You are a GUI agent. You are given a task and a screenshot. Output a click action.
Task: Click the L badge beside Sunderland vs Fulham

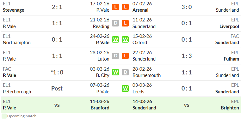(125, 56)
